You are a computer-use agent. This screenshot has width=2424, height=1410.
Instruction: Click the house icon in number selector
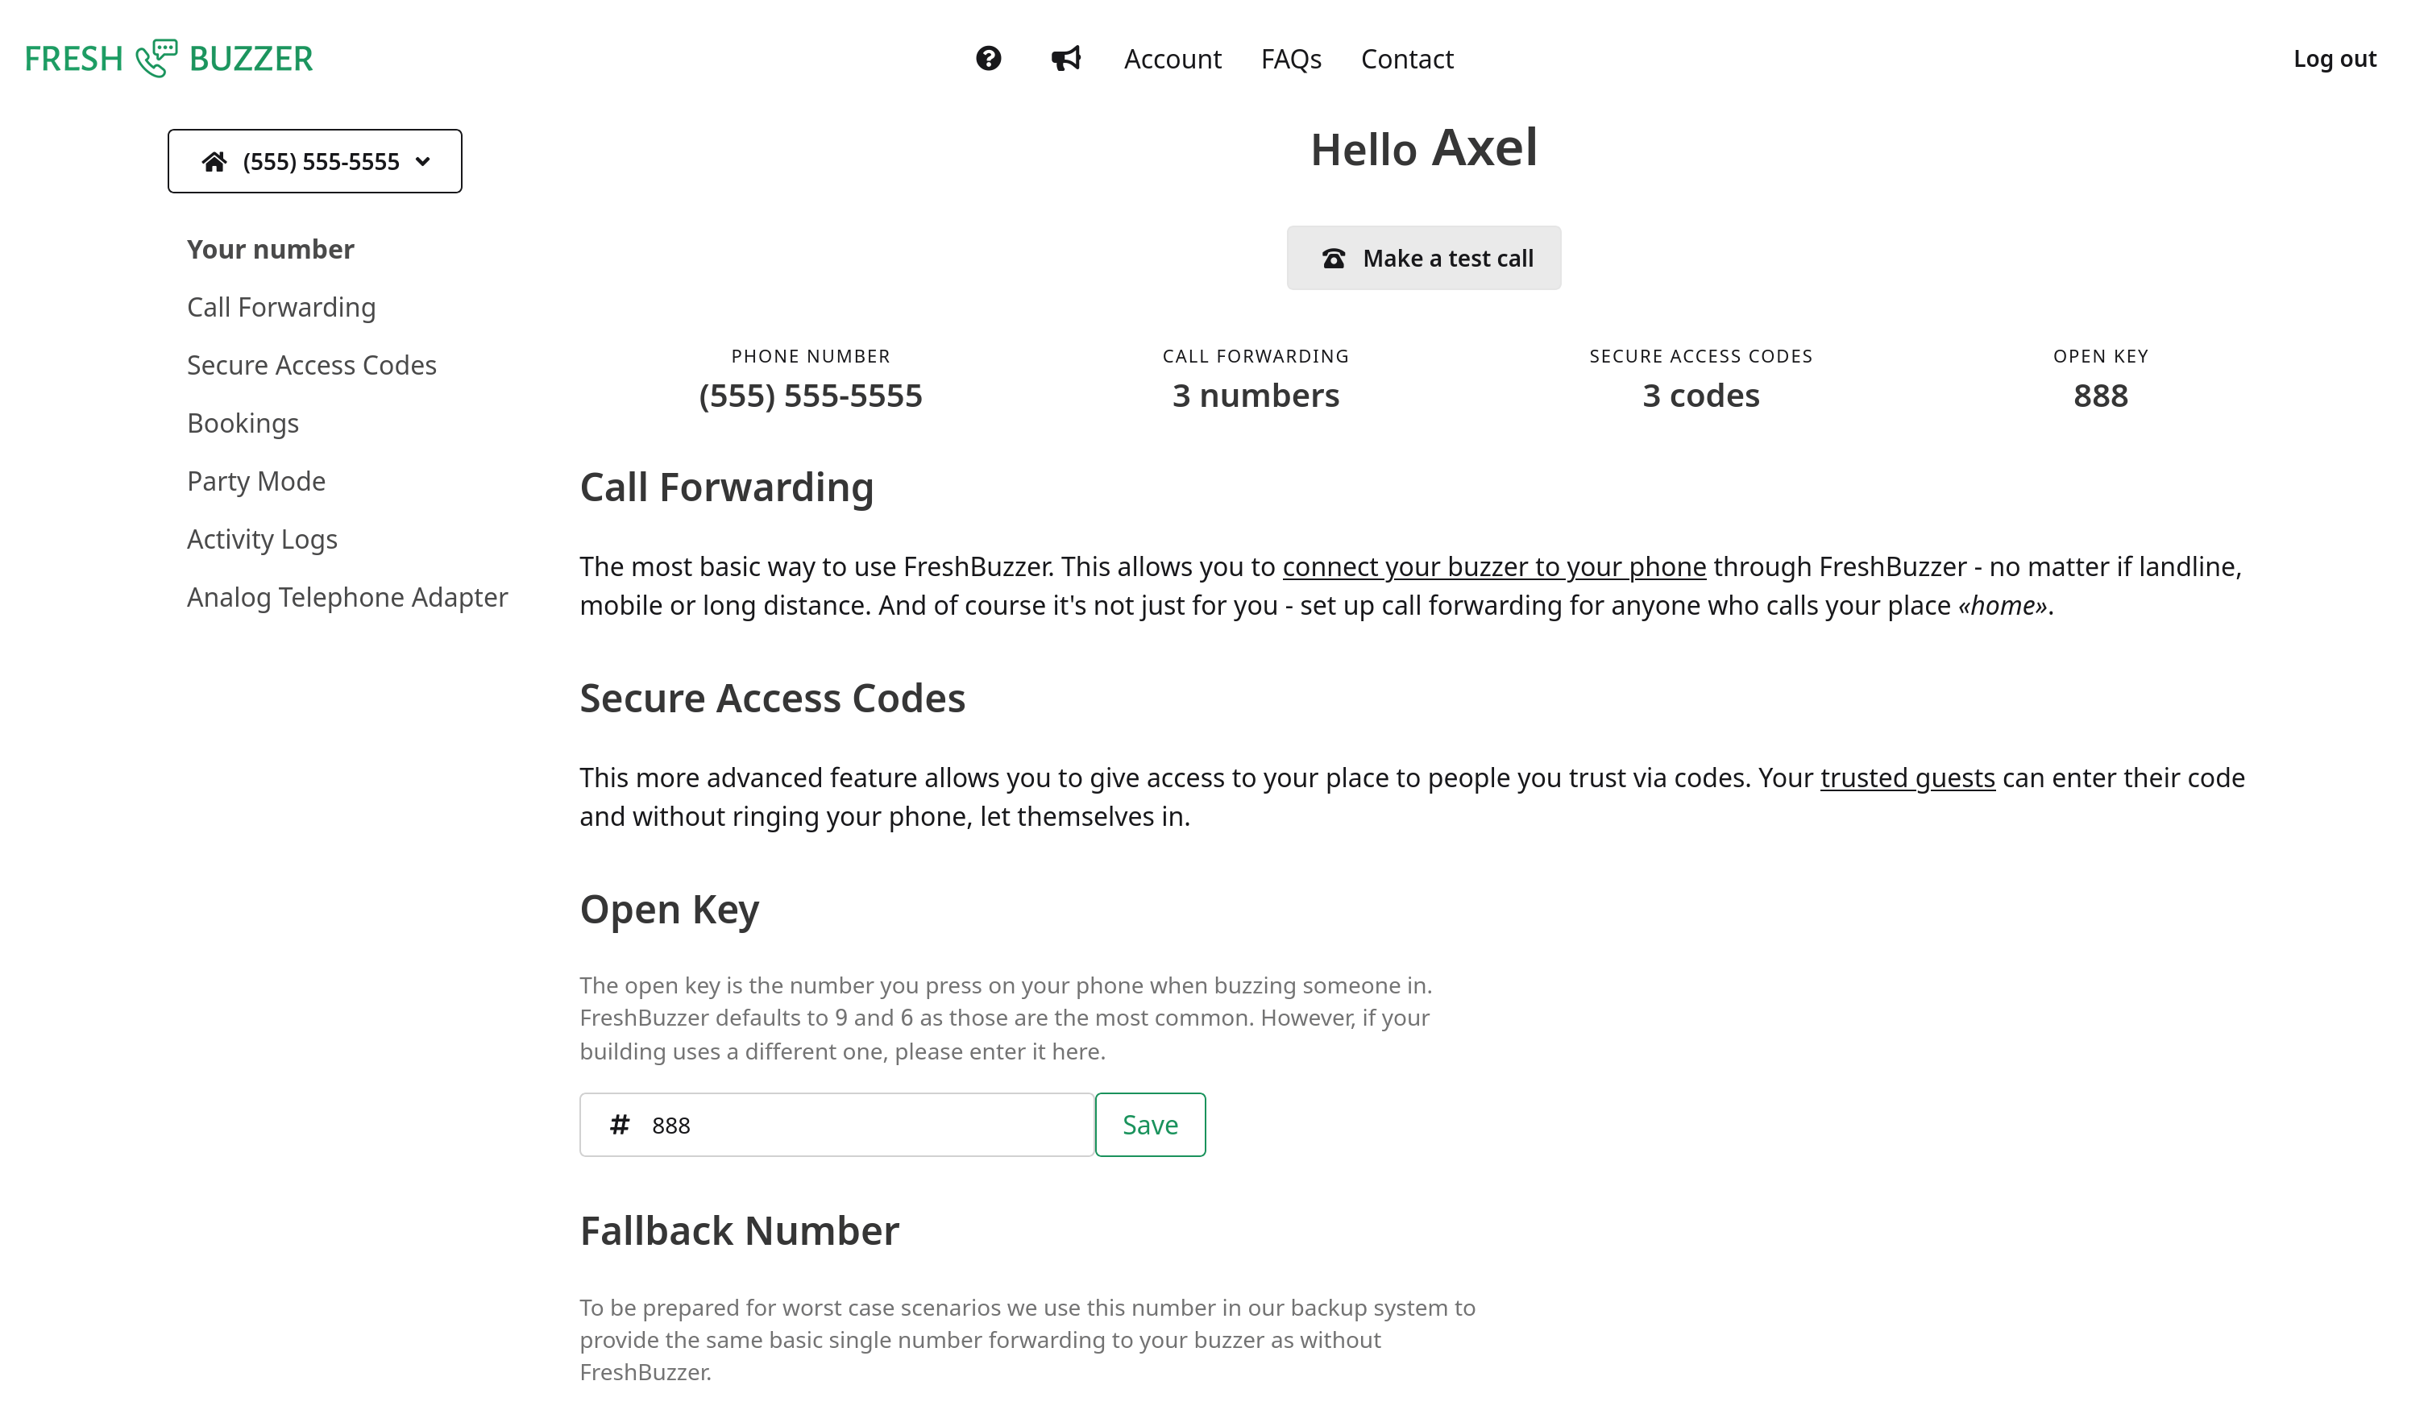(x=214, y=162)
